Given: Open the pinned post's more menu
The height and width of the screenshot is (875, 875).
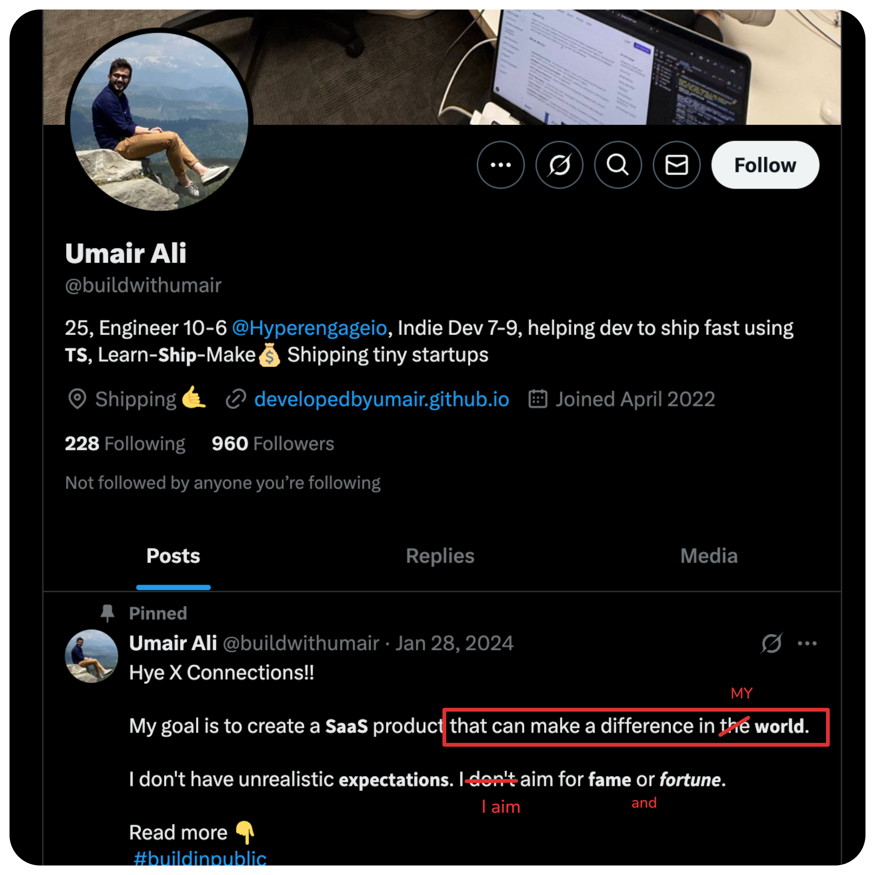Looking at the screenshot, I should pos(807,643).
